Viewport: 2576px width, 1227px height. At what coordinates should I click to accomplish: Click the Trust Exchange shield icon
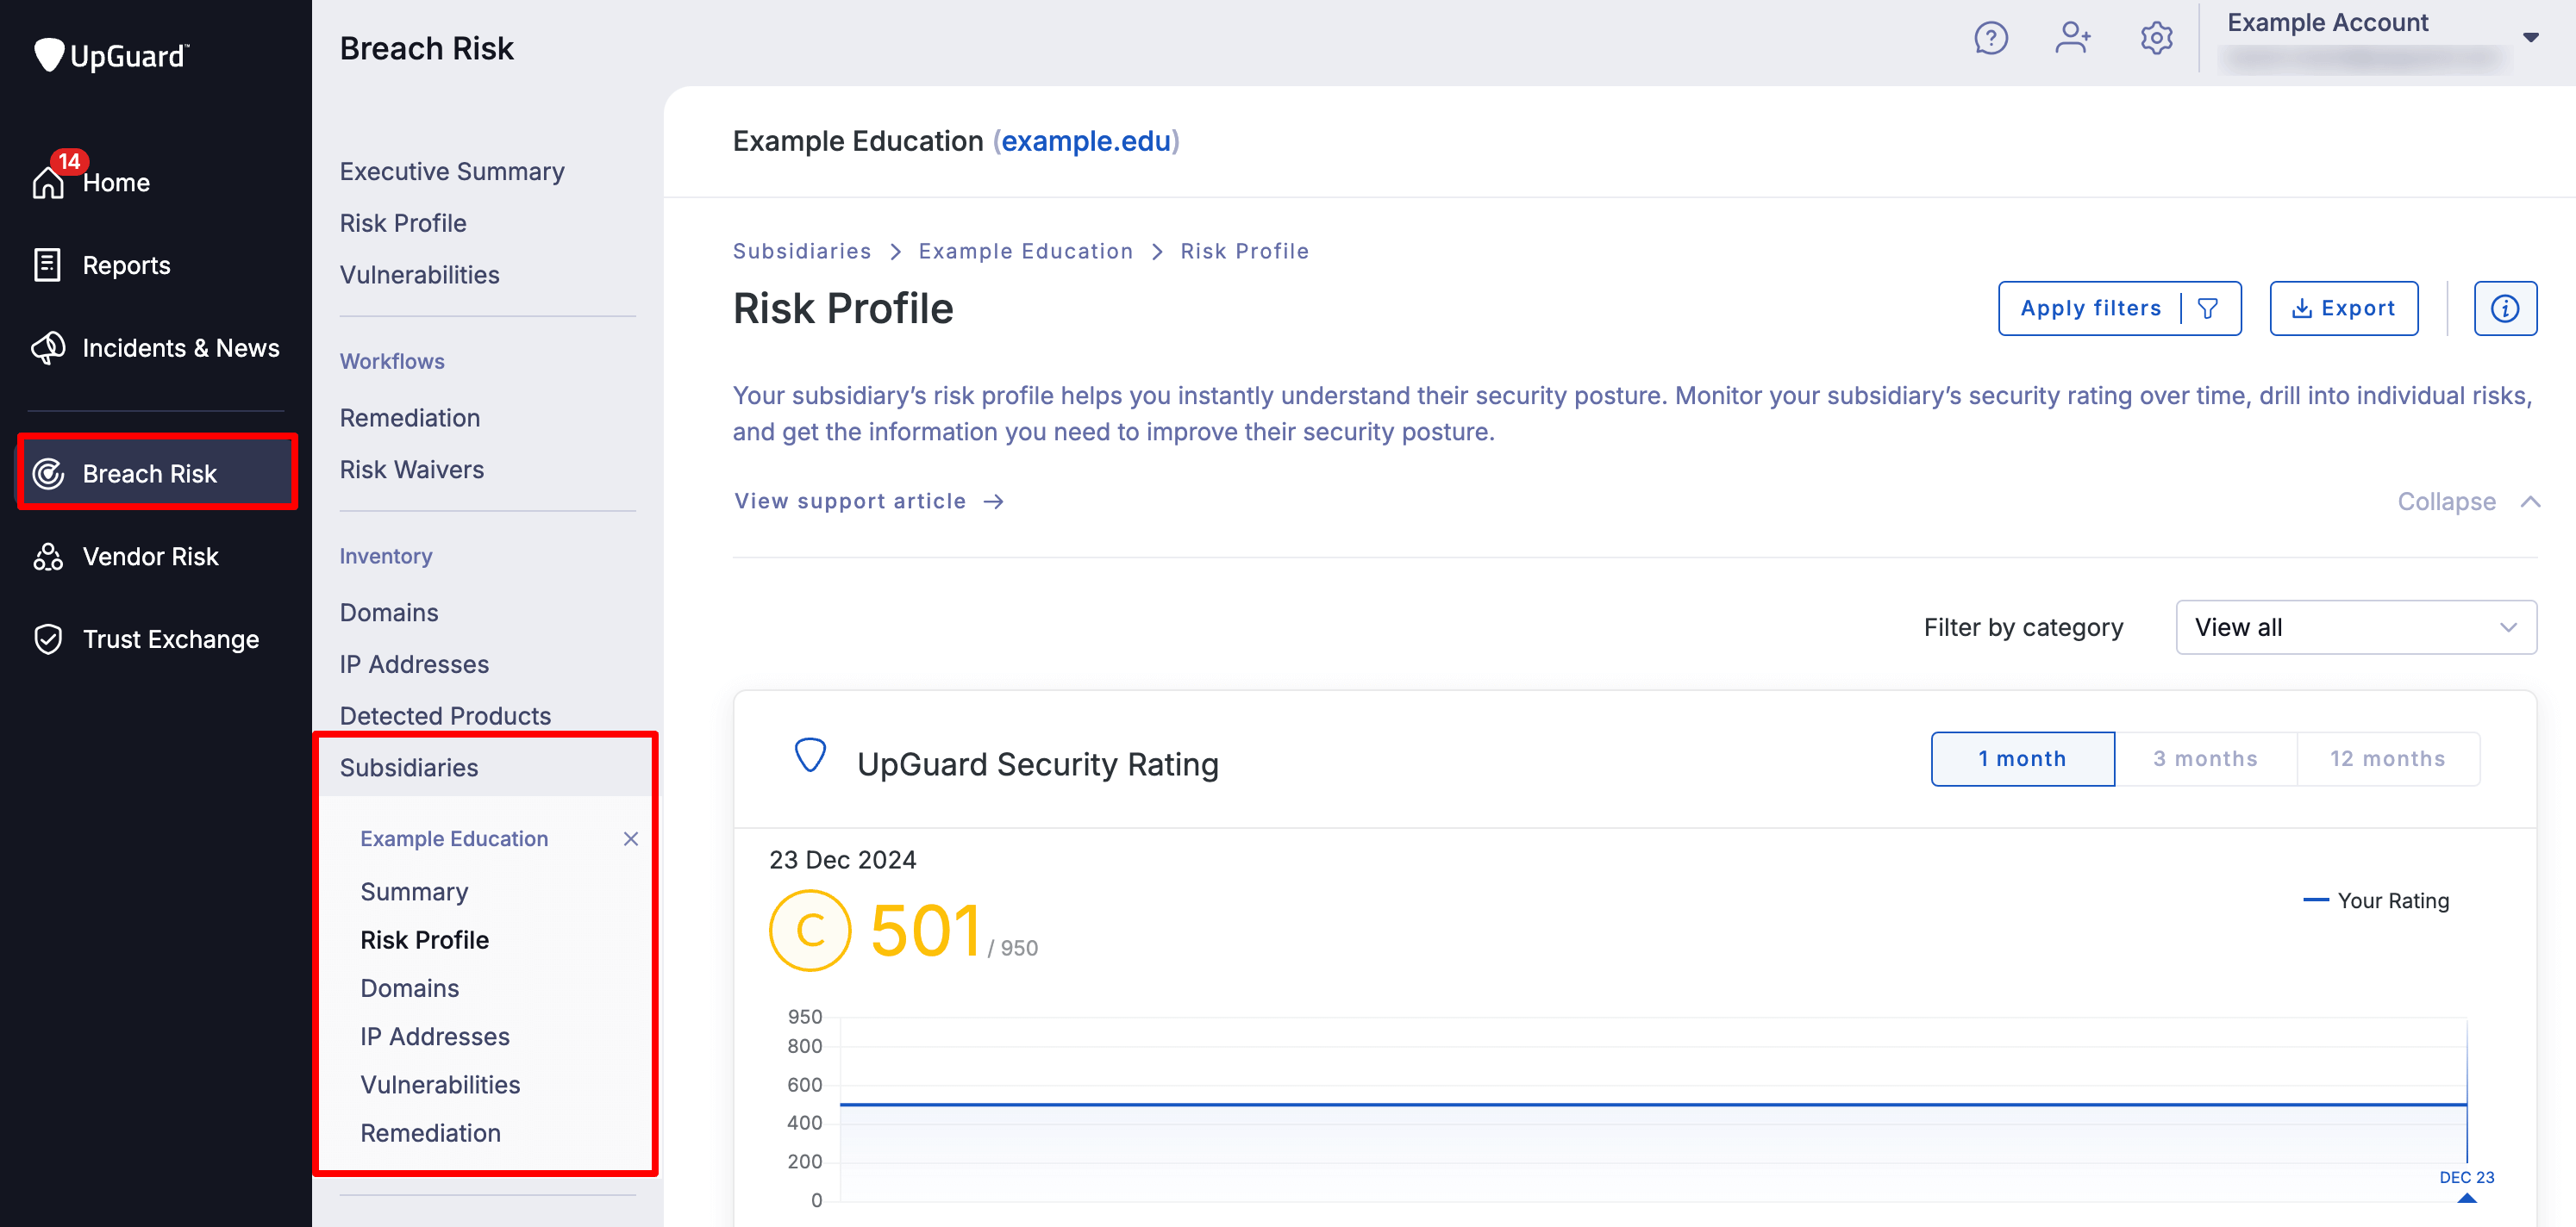(x=48, y=639)
